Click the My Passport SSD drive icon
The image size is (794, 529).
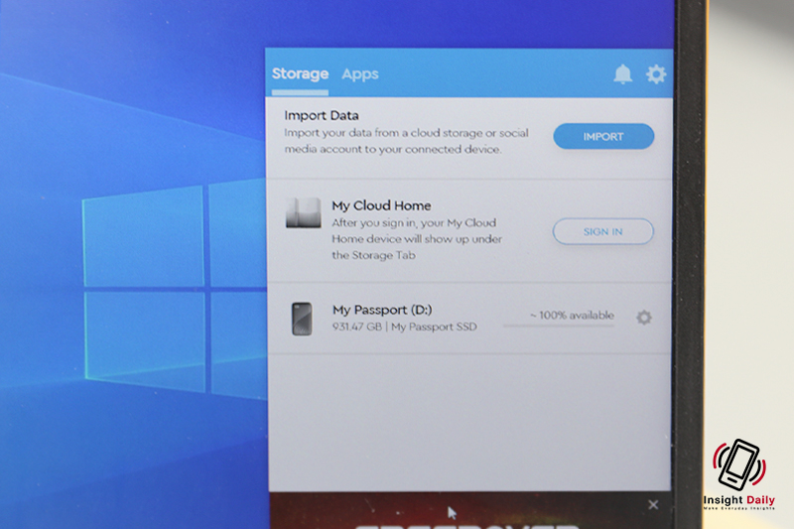302,319
